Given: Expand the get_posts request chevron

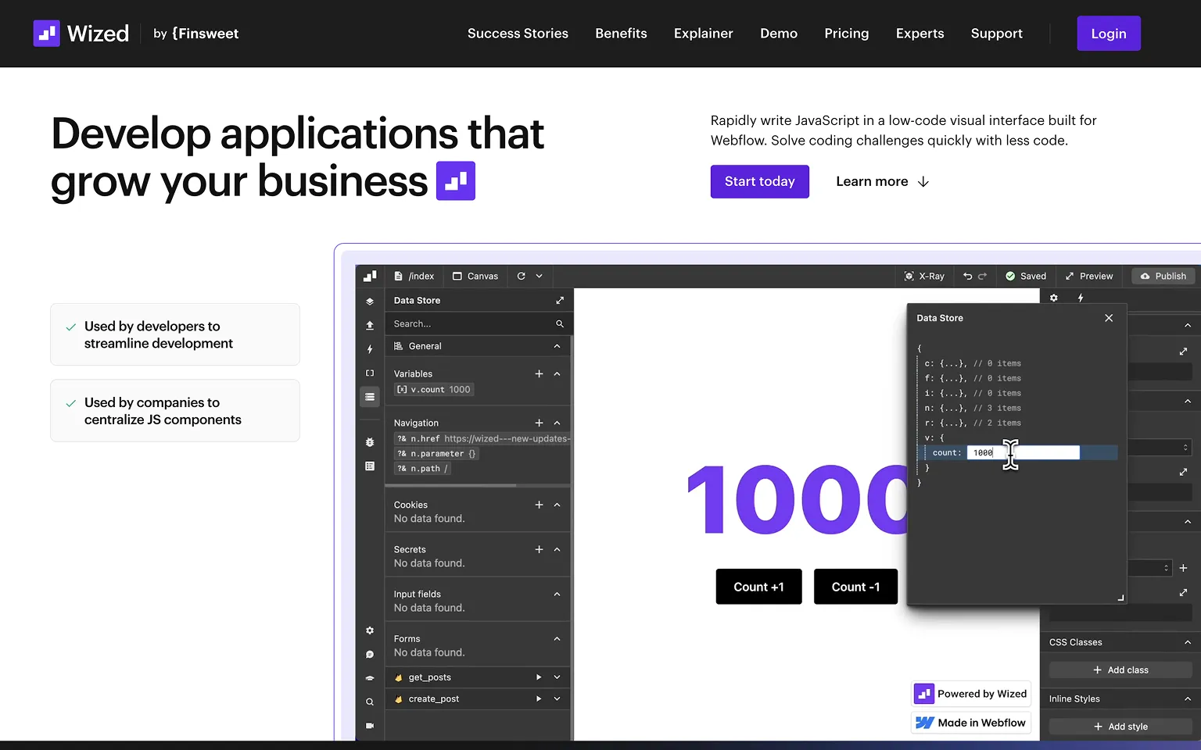Looking at the screenshot, I should pos(557,677).
